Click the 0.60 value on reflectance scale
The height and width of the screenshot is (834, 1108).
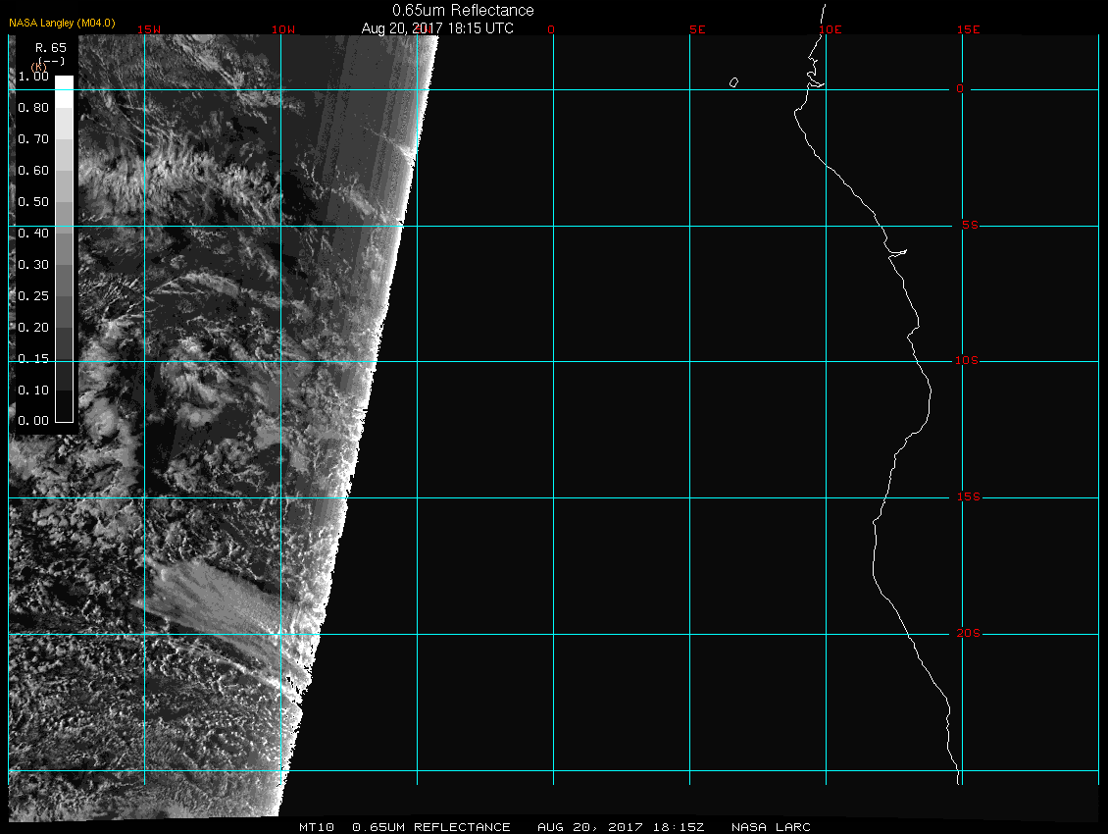33,171
